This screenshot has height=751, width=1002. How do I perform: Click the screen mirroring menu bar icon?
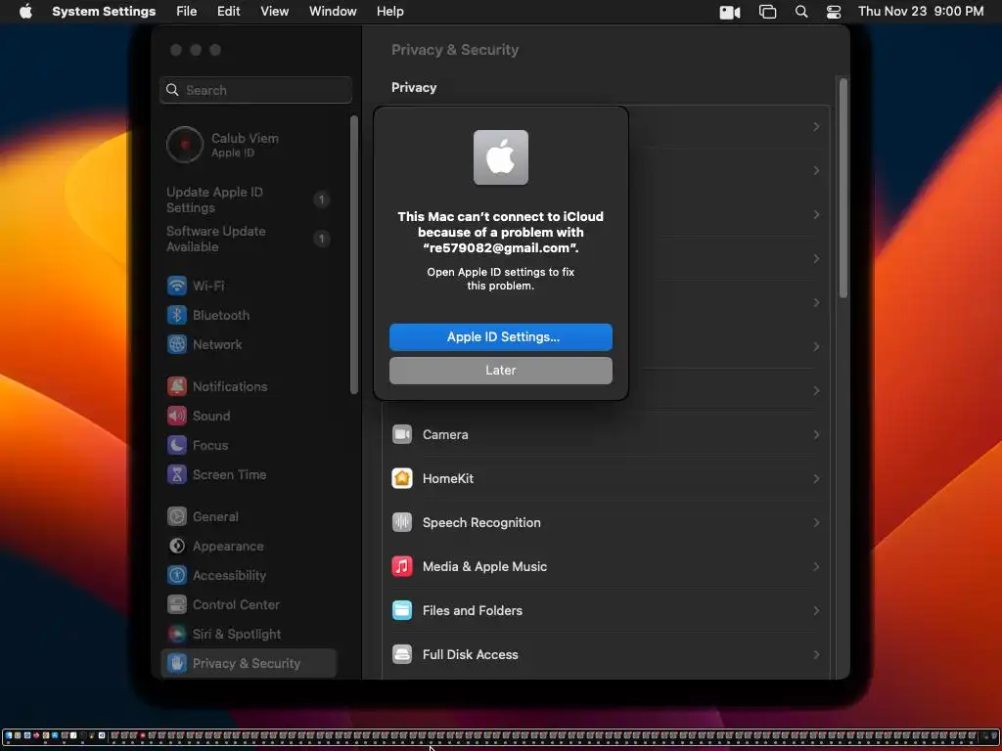[x=767, y=12]
